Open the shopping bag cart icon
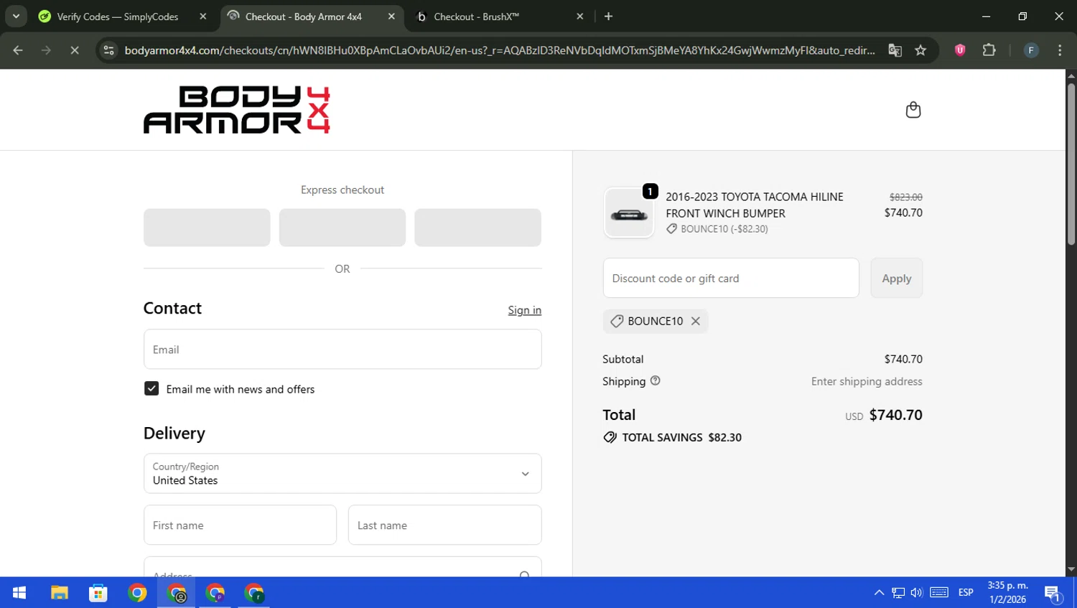Image resolution: width=1077 pixels, height=608 pixels. click(x=913, y=110)
